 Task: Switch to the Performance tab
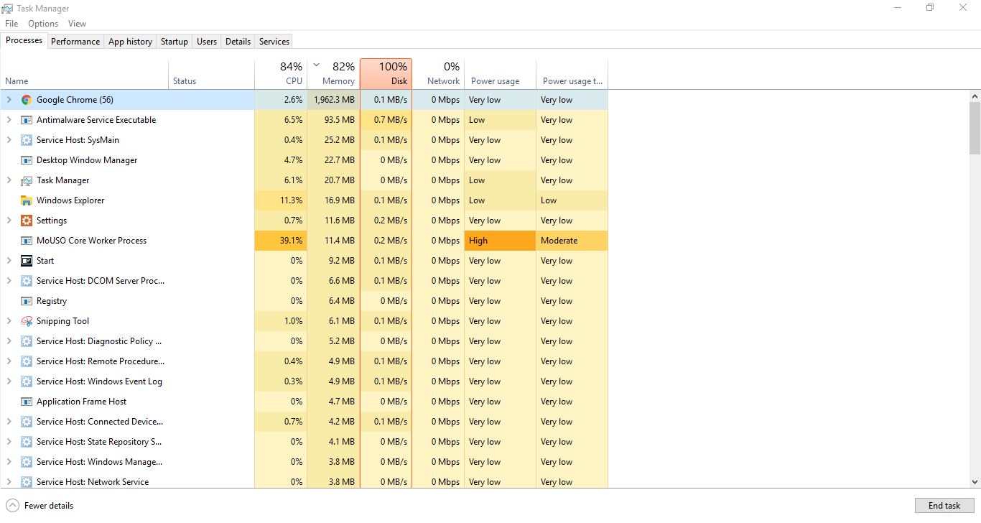[x=75, y=42]
